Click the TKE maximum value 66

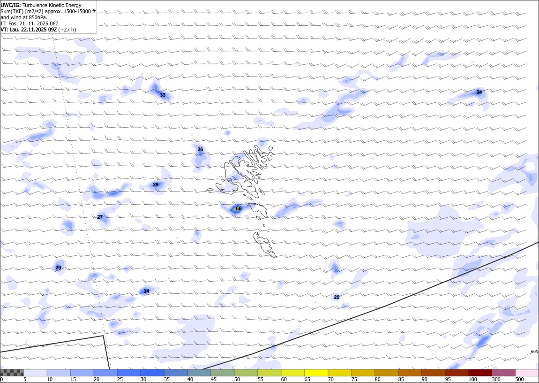(239, 208)
